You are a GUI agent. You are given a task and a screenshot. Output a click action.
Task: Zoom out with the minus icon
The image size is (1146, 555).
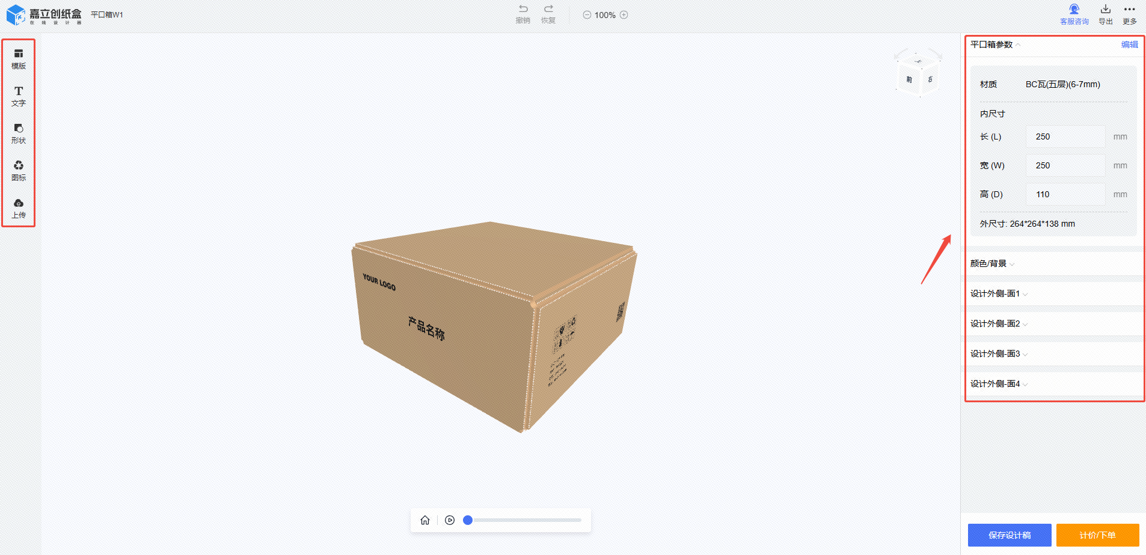[x=587, y=15]
